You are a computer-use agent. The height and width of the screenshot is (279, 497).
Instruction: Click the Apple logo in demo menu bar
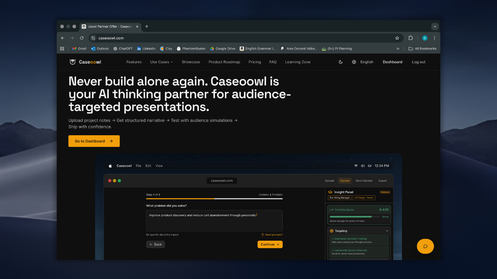(110, 166)
